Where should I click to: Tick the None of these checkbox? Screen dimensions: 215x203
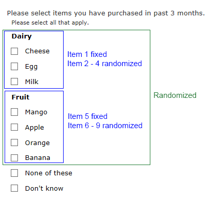[x=14, y=173]
